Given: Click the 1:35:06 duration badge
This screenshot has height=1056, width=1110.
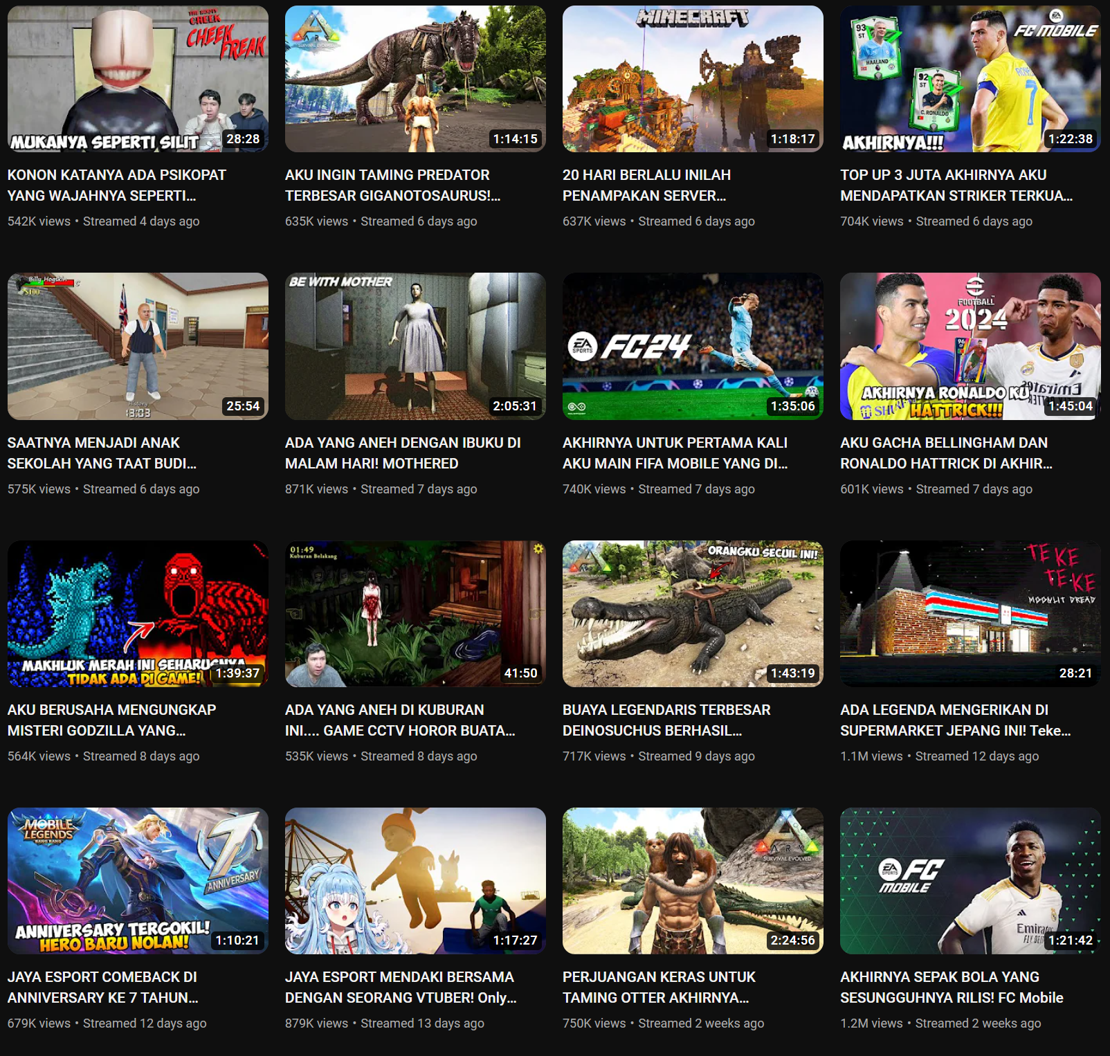Looking at the screenshot, I should pos(793,406).
